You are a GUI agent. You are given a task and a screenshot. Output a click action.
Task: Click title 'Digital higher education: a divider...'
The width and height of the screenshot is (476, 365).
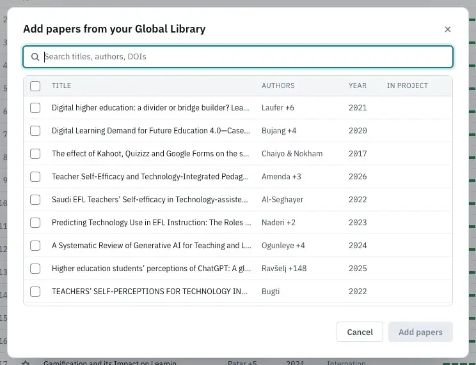150,108
